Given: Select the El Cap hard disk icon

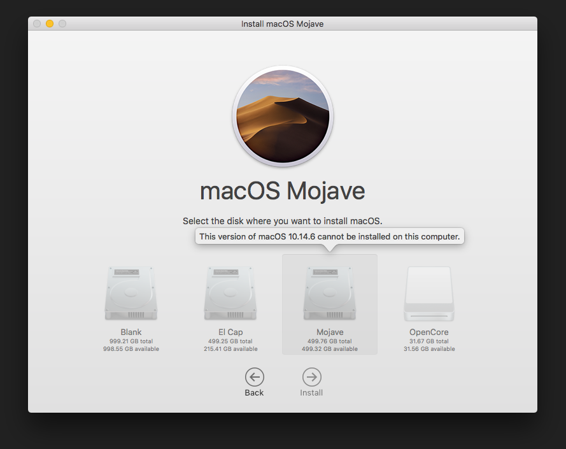Looking at the screenshot, I should (x=230, y=294).
